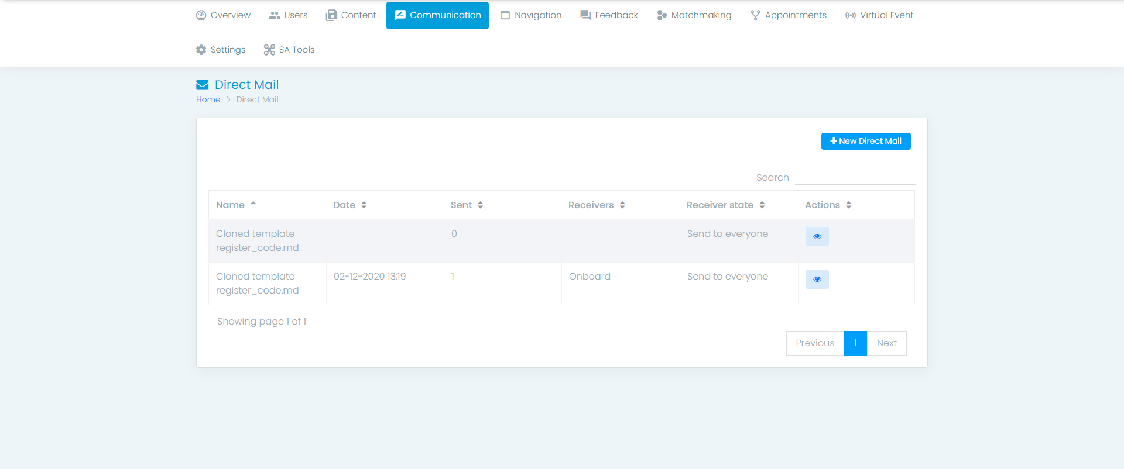This screenshot has height=469, width=1124.
Task: Open the Overview tab
Action: click(x=223, y=15)
